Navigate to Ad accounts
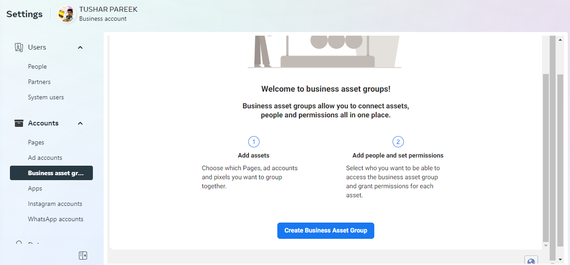Viewport: 570px width, 265px height. tap(45, 158)
